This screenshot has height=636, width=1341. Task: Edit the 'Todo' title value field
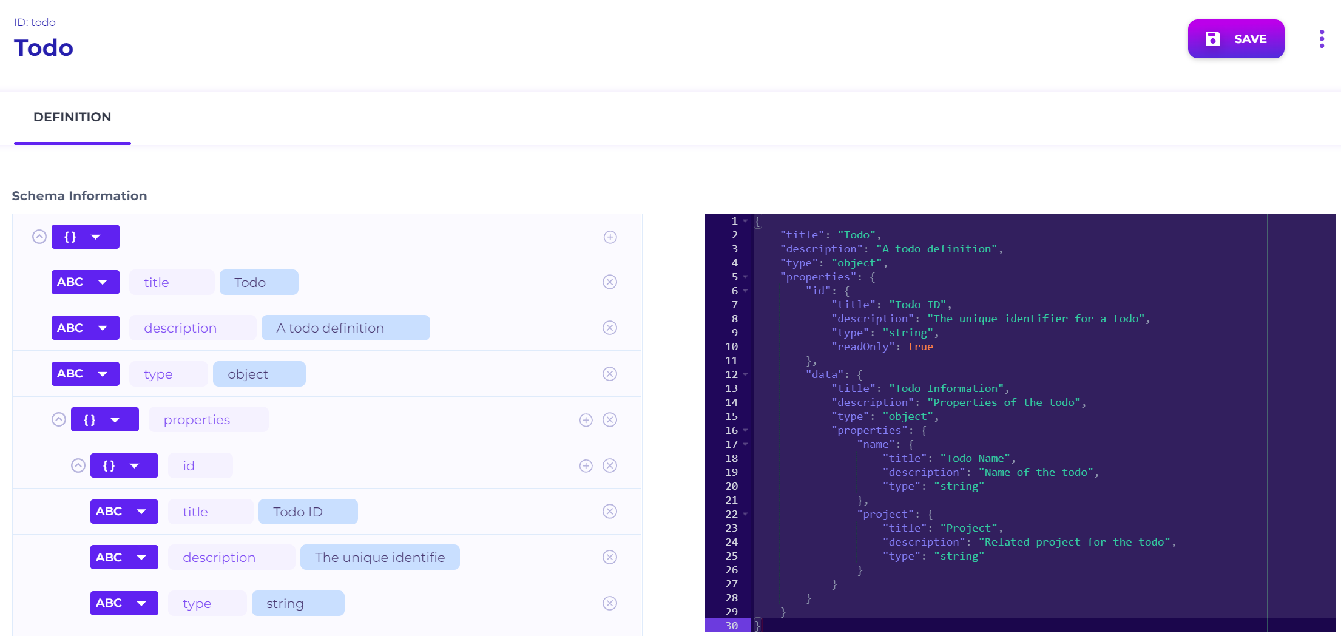[x=258, y=283]
